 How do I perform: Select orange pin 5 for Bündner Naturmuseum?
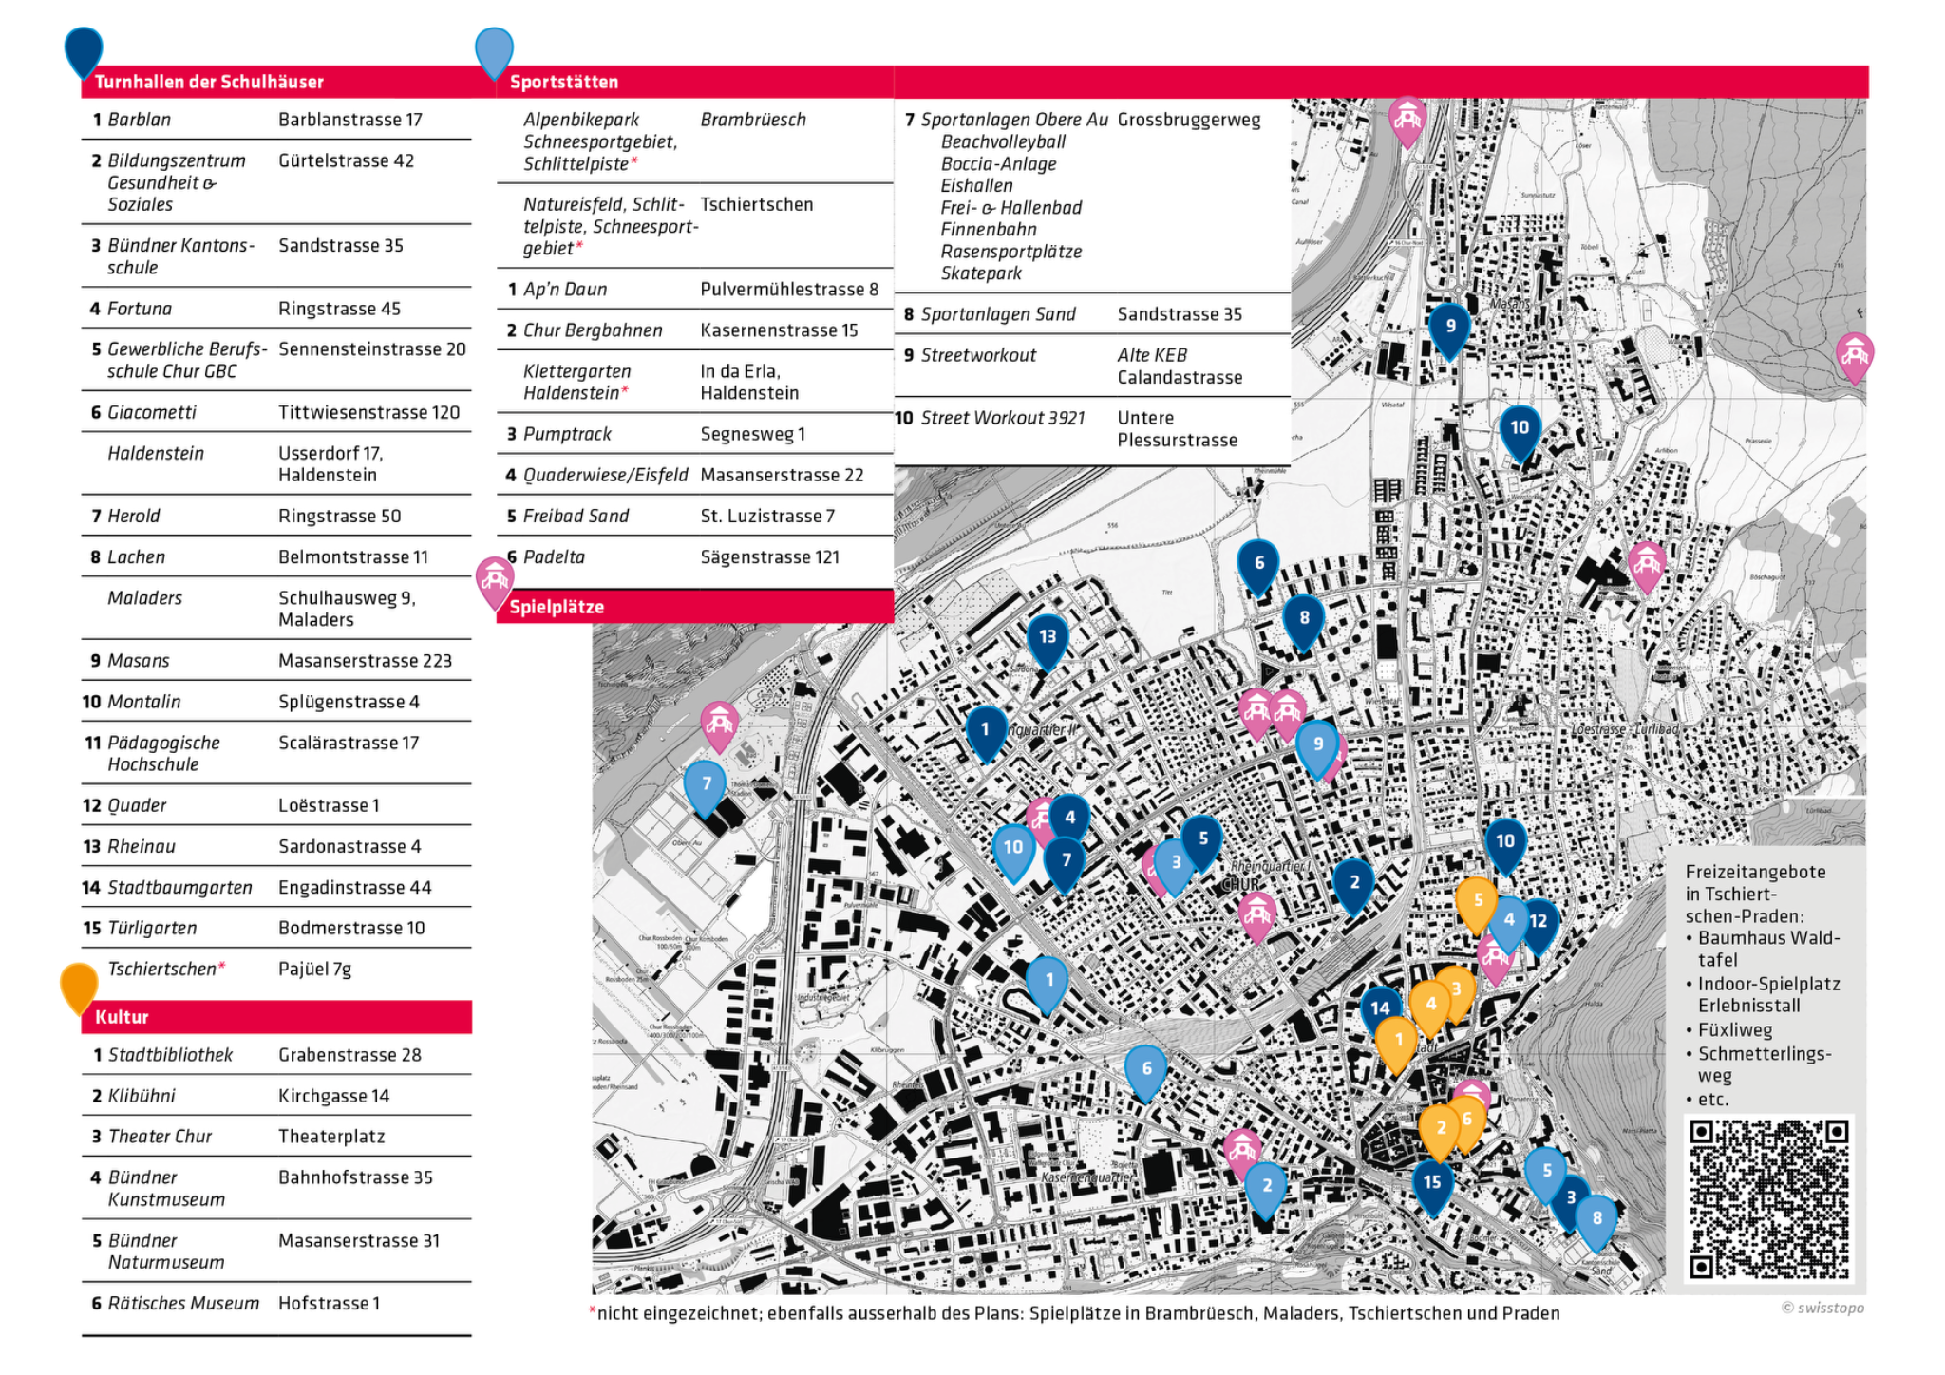[x=1478, y=897]
